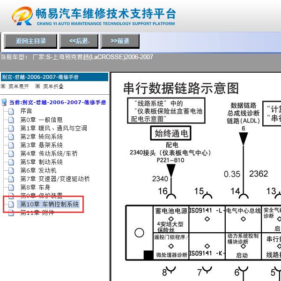Click the 微处理器诊断 label
Screen dimensions: 281x281
(171, 255)
